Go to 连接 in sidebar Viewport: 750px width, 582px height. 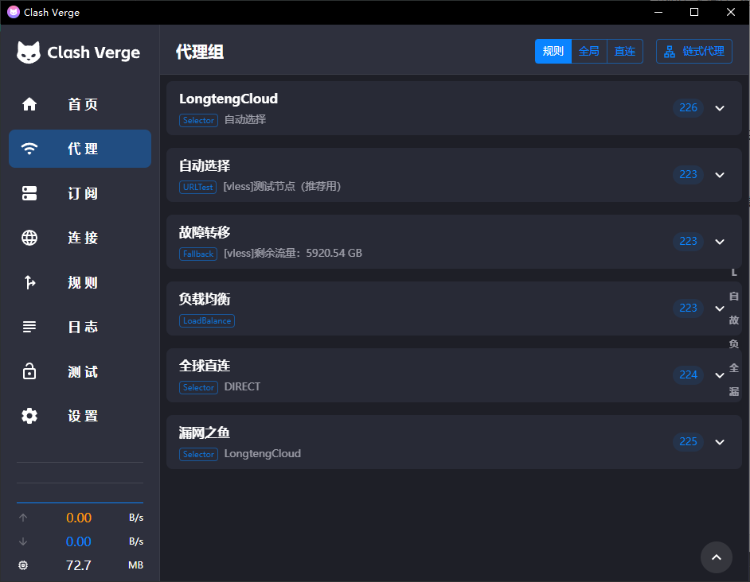[x=80, y=238]
